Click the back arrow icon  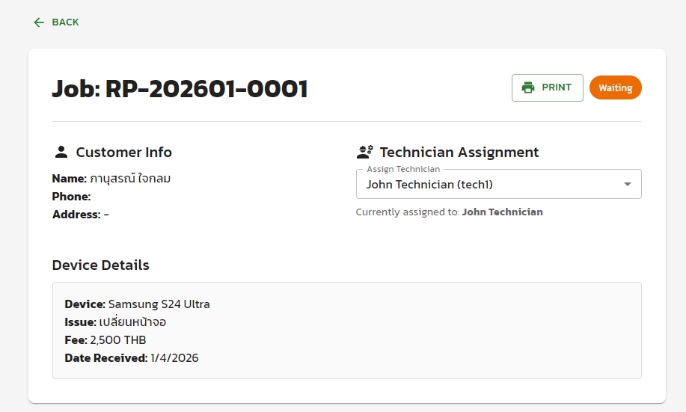[x=39, y=22]
